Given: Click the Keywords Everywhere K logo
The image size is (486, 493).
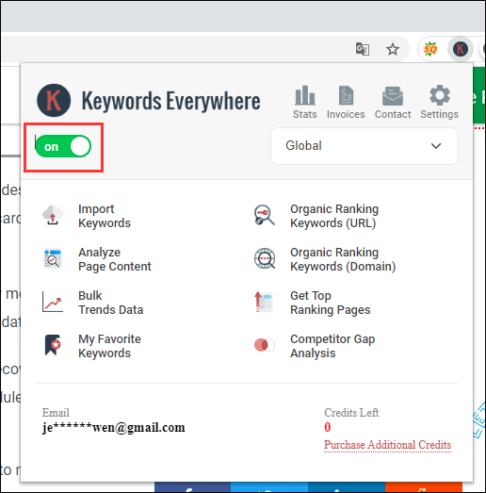Looking at the screenshot, I should 54,100.
